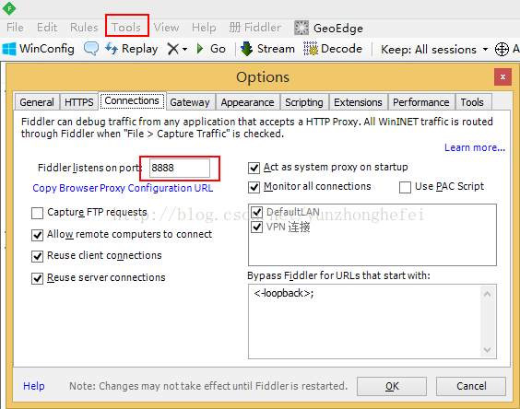This screenshot has width=520, height=409.
Task: Toggle Decode in the toolbar
Action: pos(333,49)
